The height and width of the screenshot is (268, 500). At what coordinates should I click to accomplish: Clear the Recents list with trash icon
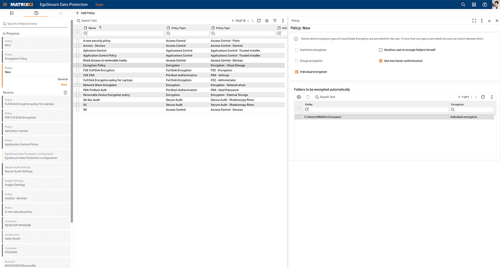click(66, 93)
